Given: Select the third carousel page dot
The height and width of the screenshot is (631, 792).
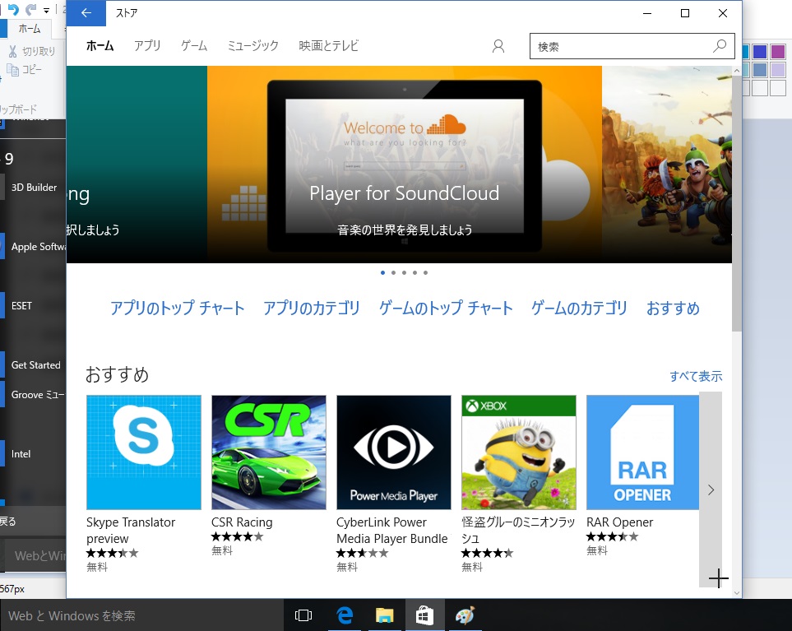Looking at the screenshot, I should pos(404,273).
